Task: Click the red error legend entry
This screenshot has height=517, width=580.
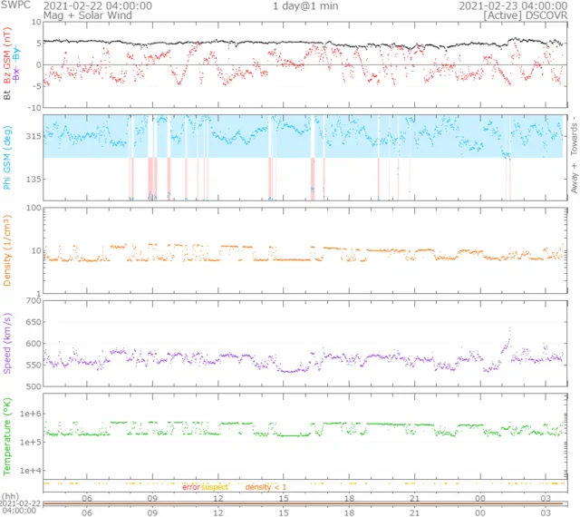Action: tap(190, 487)
